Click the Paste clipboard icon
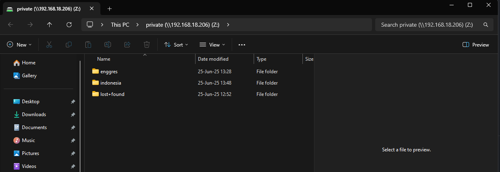The height and width of the screenshot is (172, 500). (88, 45)
